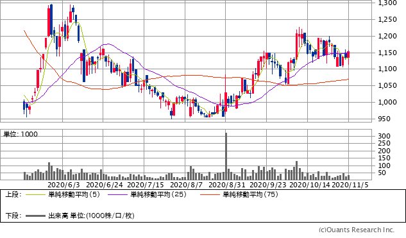Click the 2020/11/5 date label
Image resolution: width=406 pixels, height=238 pixels.
coord(350,185)
